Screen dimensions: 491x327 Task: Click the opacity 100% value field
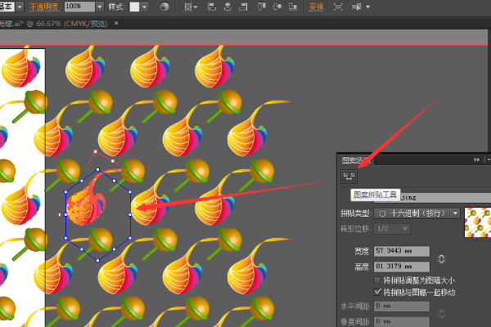(x=79, y=7)
